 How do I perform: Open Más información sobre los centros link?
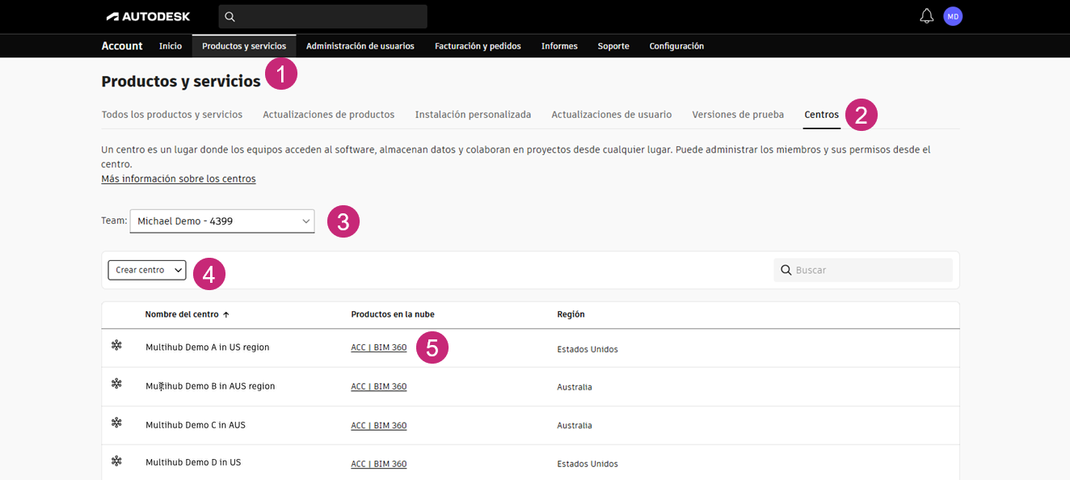179,179
